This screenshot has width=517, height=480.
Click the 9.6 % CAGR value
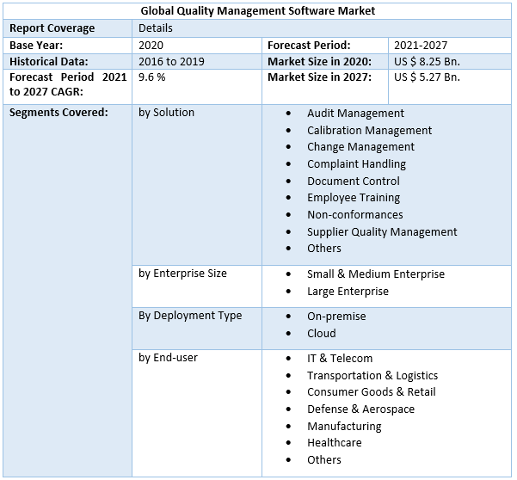pyautogui.click(x=151, y=77)
